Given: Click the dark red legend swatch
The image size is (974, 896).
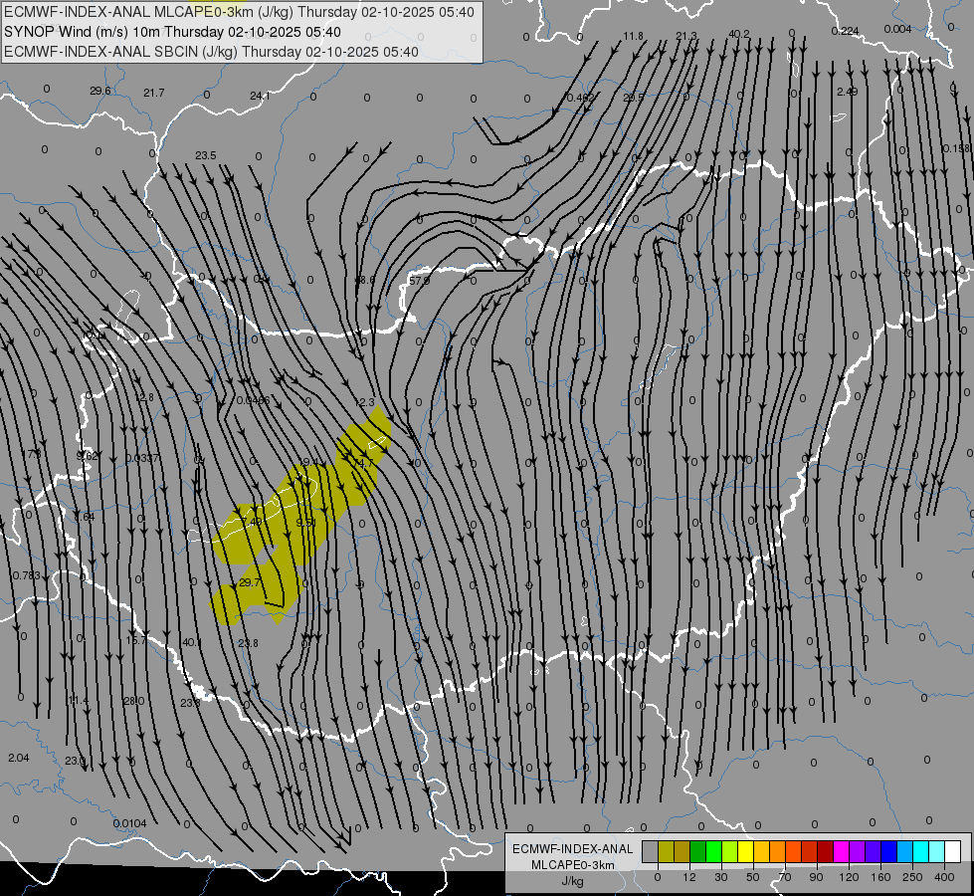Looking at the screenshot, I should point(826,851).
